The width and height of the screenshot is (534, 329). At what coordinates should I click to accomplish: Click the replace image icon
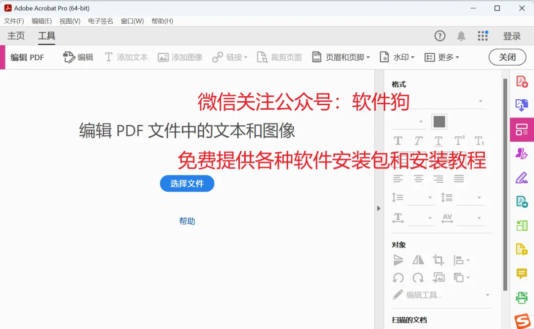point(438,278)
